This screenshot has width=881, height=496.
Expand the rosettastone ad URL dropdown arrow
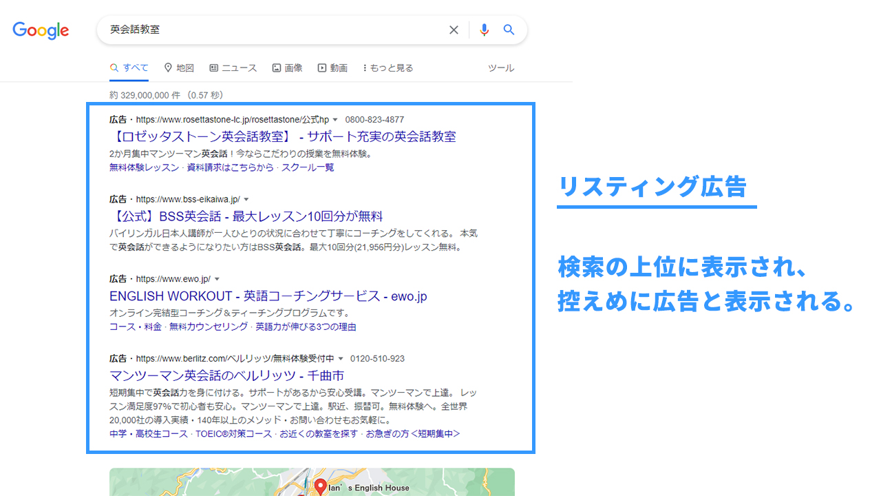[x=335, y=120]
